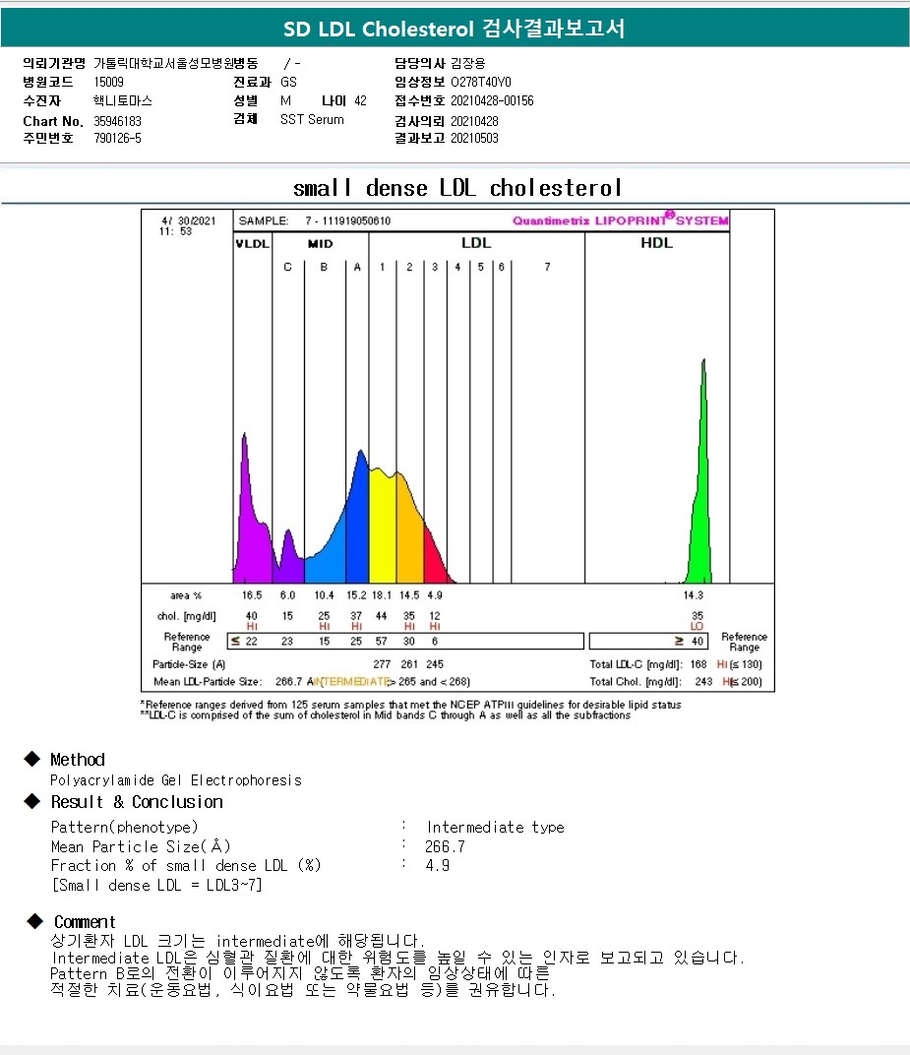Viewport: 910px width, 1055px height.
Task: Click Total Chol. value 243
Action: pyautogui.click(x=703, y=682)
